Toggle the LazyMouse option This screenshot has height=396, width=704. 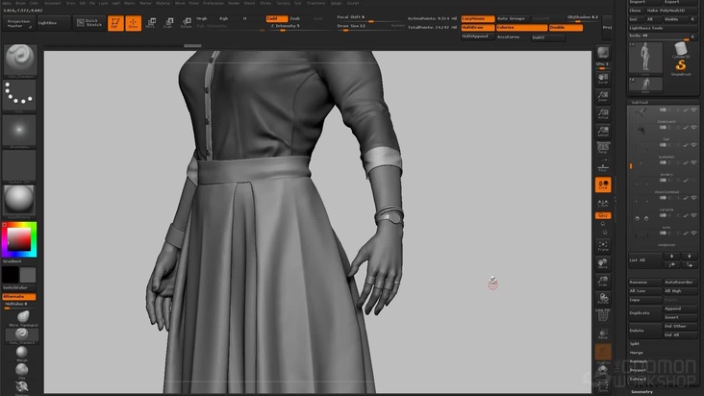coord(477,18)
